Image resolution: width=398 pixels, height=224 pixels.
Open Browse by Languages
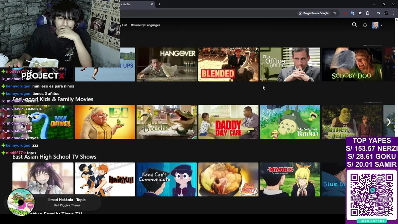146,25
